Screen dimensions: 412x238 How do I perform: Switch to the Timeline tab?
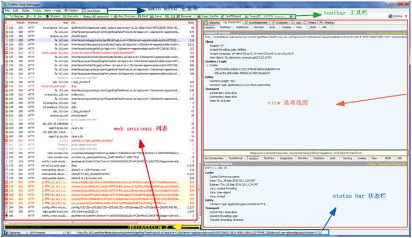326,22
